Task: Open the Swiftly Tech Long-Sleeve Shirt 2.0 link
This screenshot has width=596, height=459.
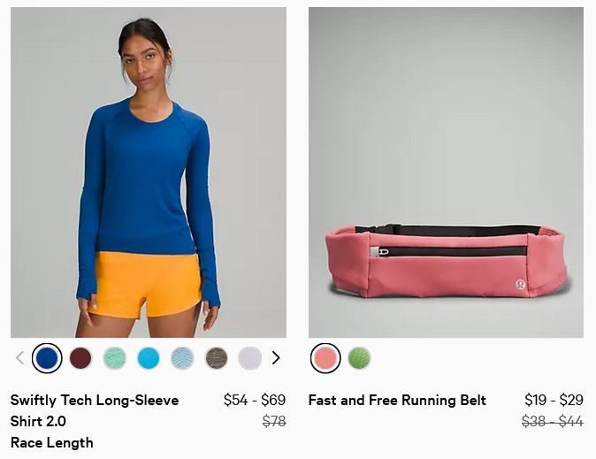Action: [x=95, y=410]
